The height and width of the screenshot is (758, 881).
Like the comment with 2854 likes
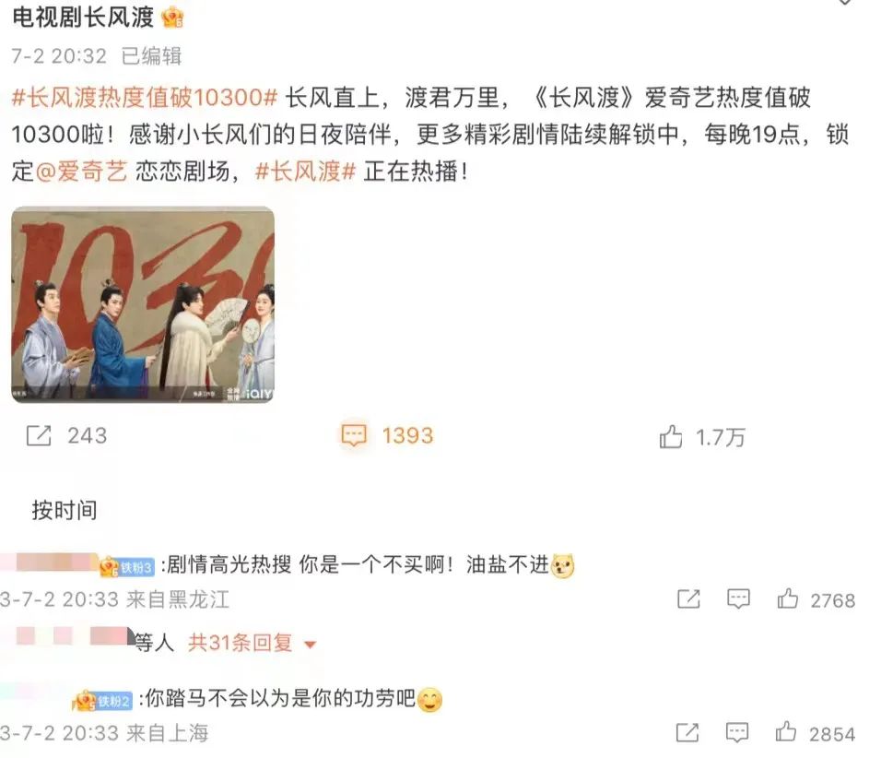786,732
